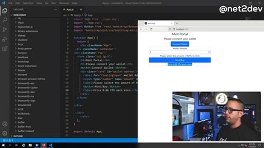
Task: Open the Edit menu
Action: 17,3
